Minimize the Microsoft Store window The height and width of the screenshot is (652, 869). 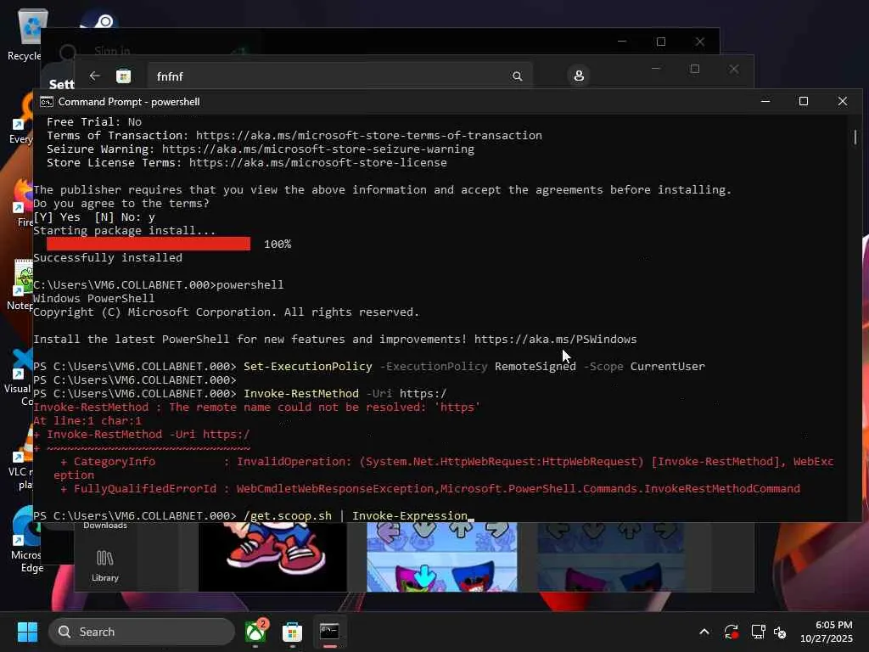pyautogui.click(x=656, y=69)
